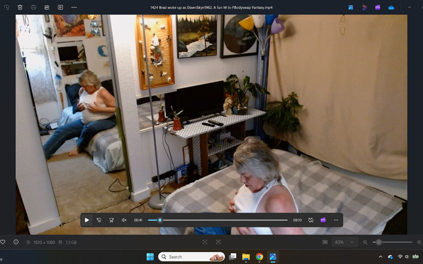Click the video file name in the title bar
Viewport: 423px width, 264px height.
pos(211,8)
